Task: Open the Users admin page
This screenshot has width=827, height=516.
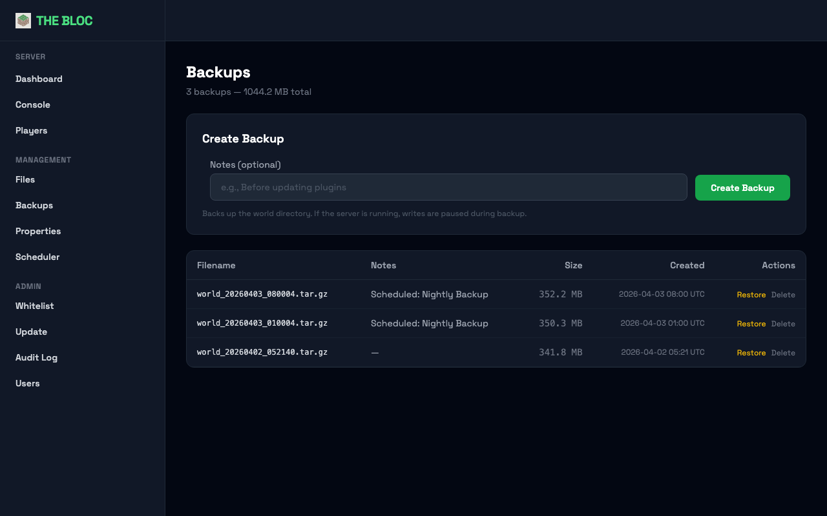Action: pyautogui.click(x=27, y=383)
